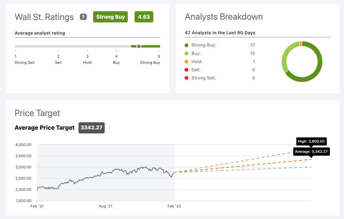Click the red Sell legend dot
This screenshot has width=344, height=219.
[186, 70]
